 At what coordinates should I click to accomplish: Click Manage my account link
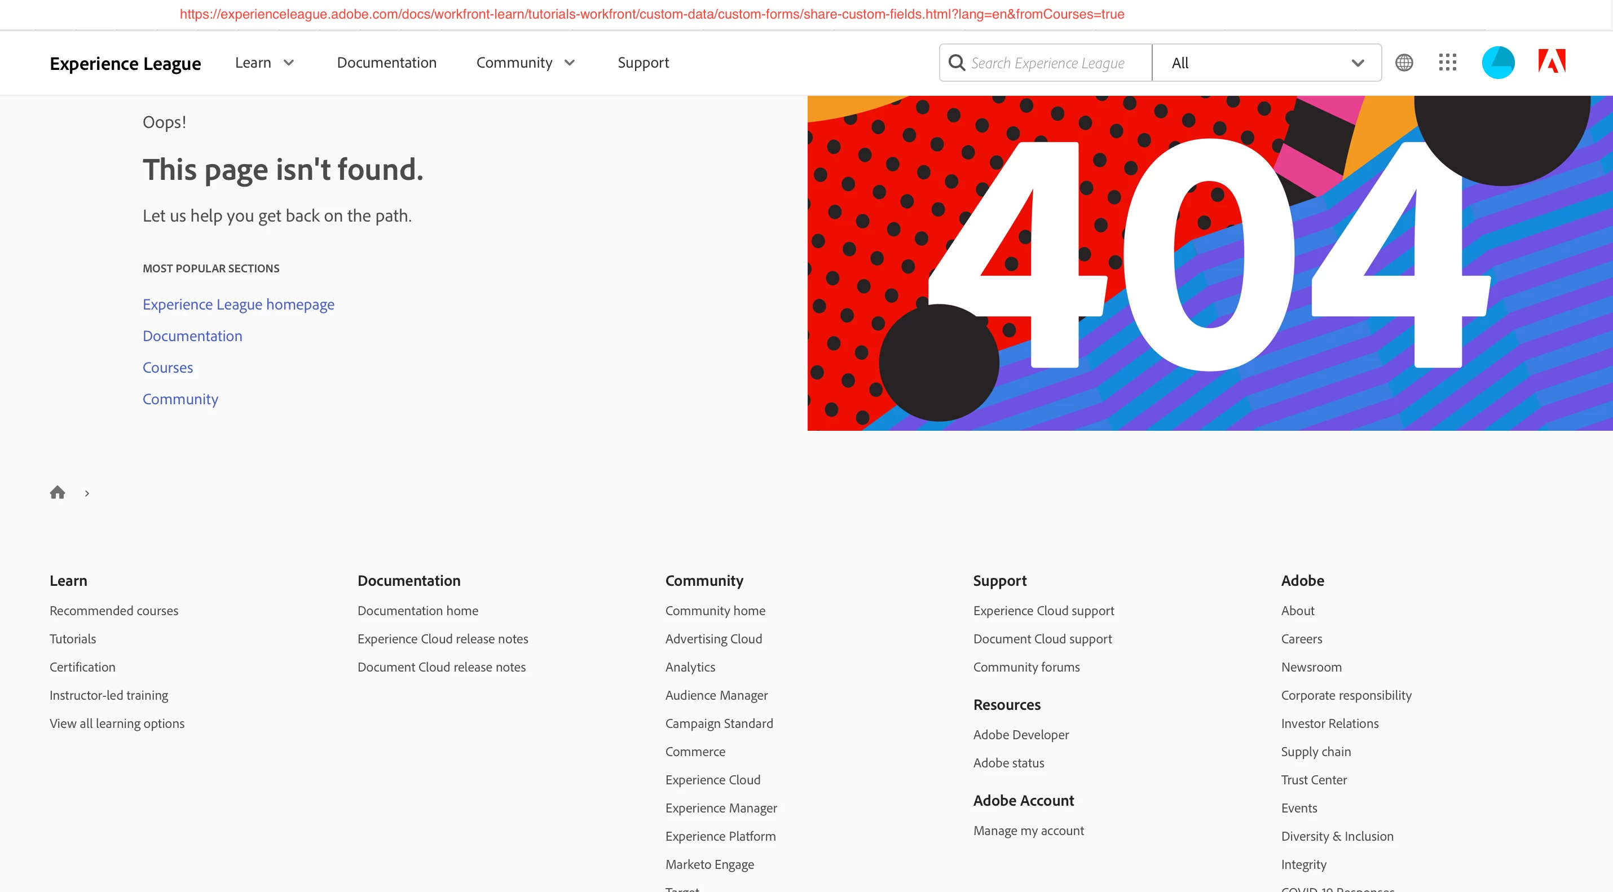[1028, 830]
